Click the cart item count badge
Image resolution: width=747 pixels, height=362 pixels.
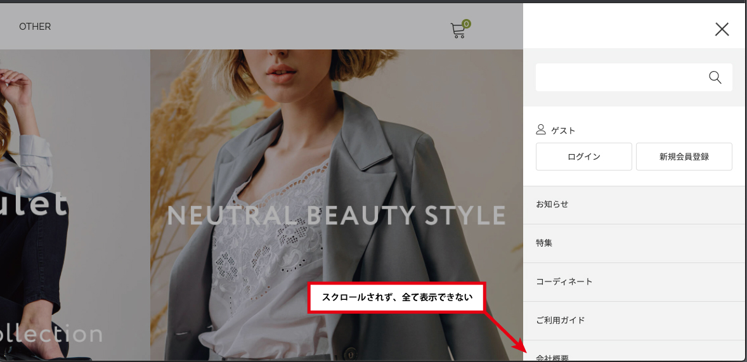466,23
